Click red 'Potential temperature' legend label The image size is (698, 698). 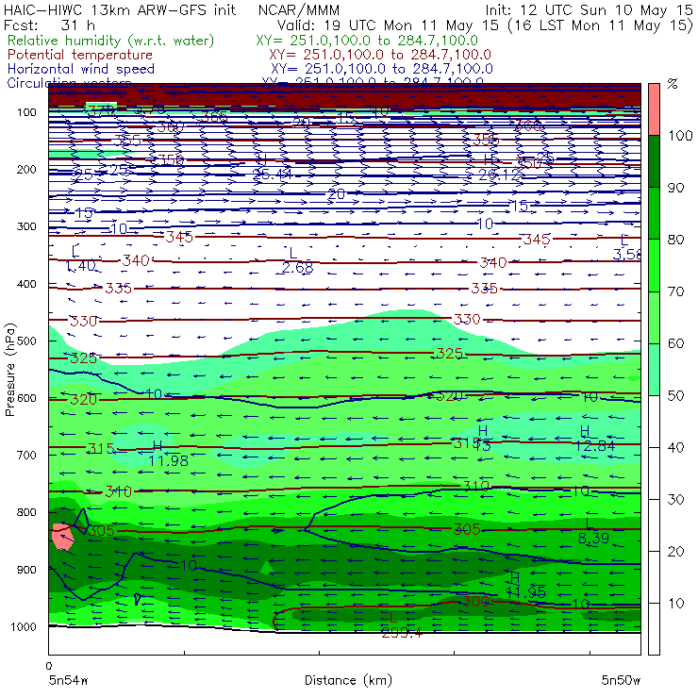[80, 55]
